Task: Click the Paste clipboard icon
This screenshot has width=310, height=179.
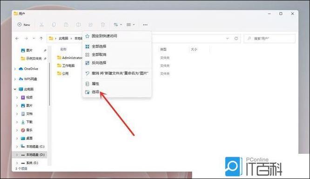Action: (x=66, y=25)
